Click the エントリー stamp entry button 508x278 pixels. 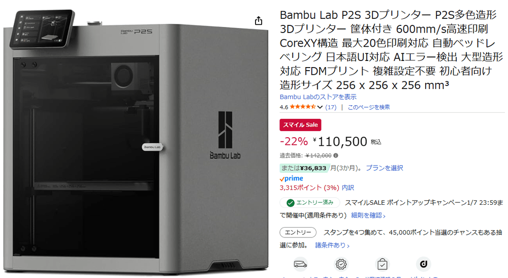tap(298, 232)
